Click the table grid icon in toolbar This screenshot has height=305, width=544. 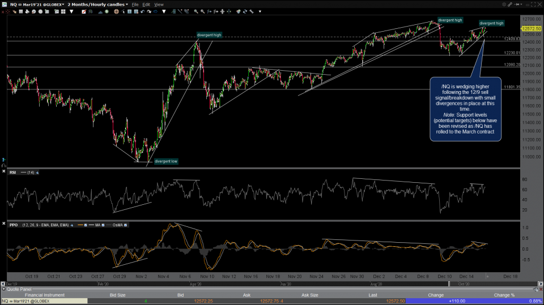tap(21, 12)
